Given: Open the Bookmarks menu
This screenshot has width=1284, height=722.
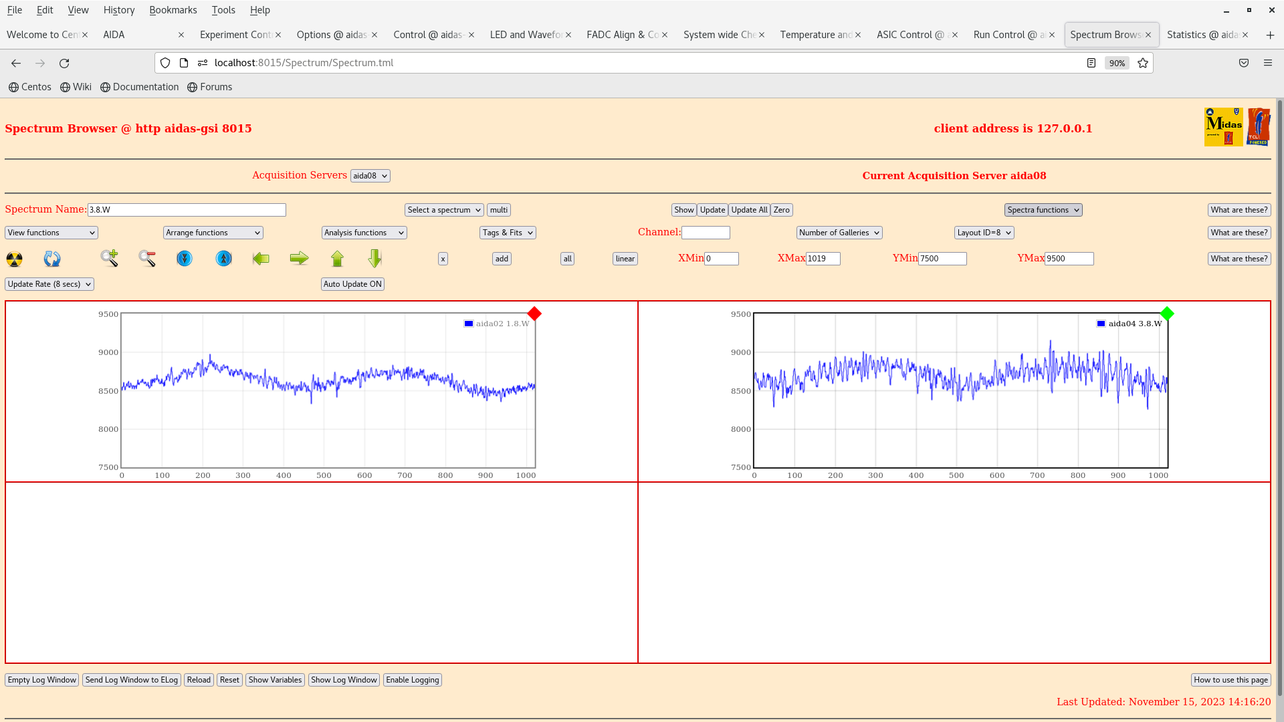Looking at the screenshot, I should tap(173, 10).
